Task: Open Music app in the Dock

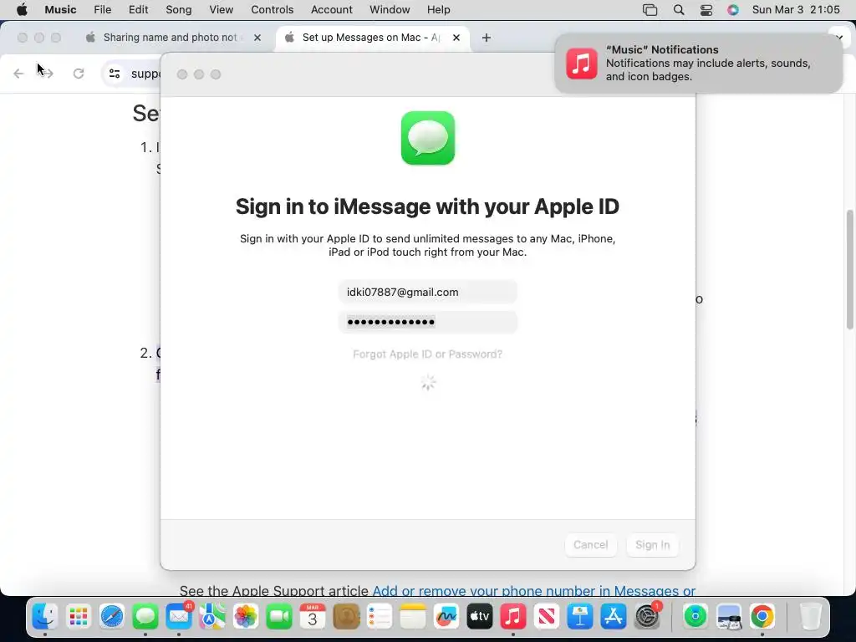Action: (x=513, y=616)
